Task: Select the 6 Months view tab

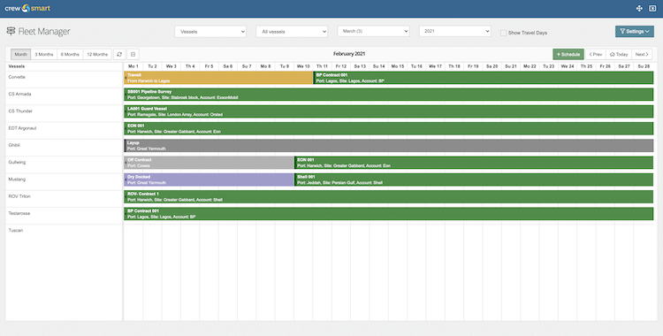Action: tap(70, 54)
